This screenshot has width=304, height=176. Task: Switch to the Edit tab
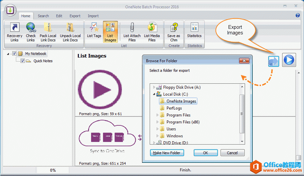pos(59,16)
